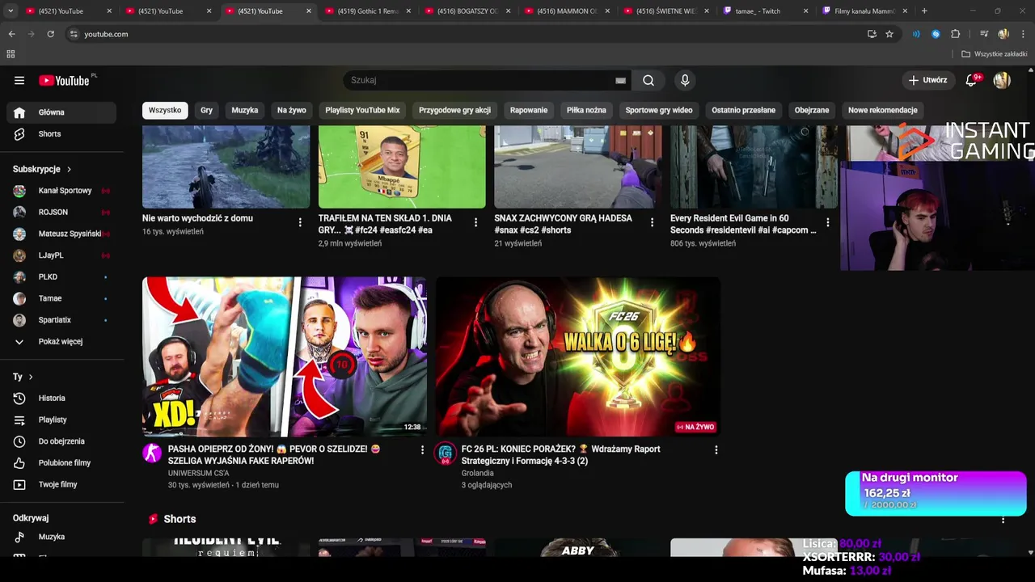Image resolution: width=1035 pixels, height=582 pixels.
Task: Switch to tamae_ - Twitch tab
Action: click(765, 11)
